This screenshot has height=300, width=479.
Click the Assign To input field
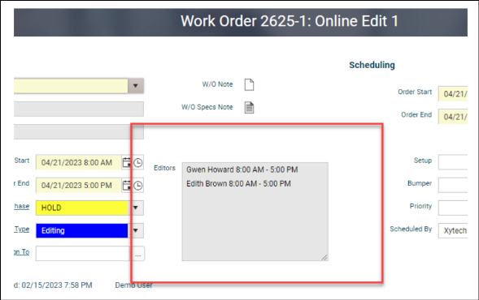(84, 254)
